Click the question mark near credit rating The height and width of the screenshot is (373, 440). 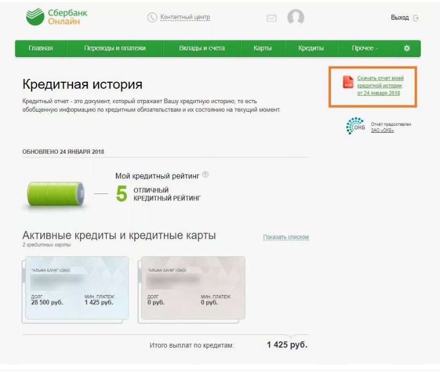[205, 174]
